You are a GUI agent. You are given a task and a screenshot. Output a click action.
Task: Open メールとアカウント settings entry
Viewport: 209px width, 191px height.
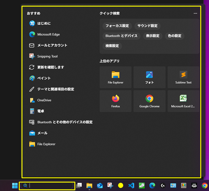(48, 45)
